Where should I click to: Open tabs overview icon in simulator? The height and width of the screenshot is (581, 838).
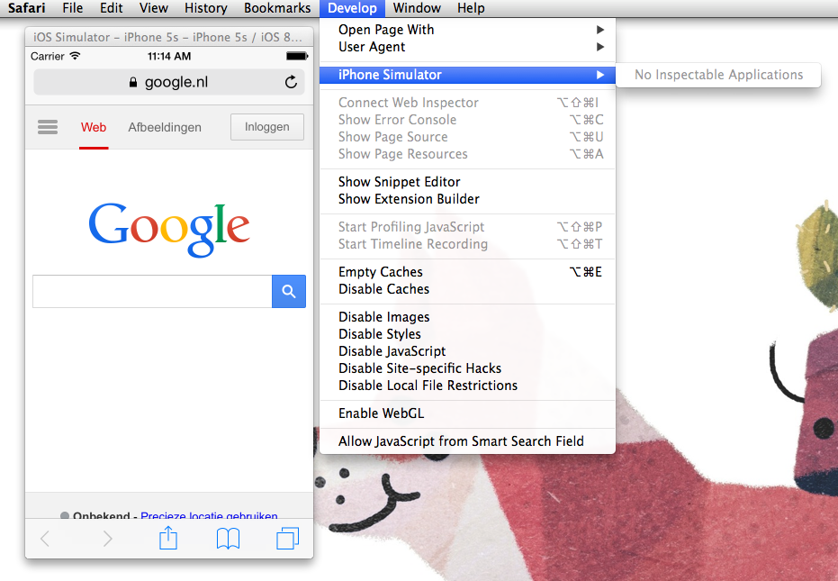(287, 539)
